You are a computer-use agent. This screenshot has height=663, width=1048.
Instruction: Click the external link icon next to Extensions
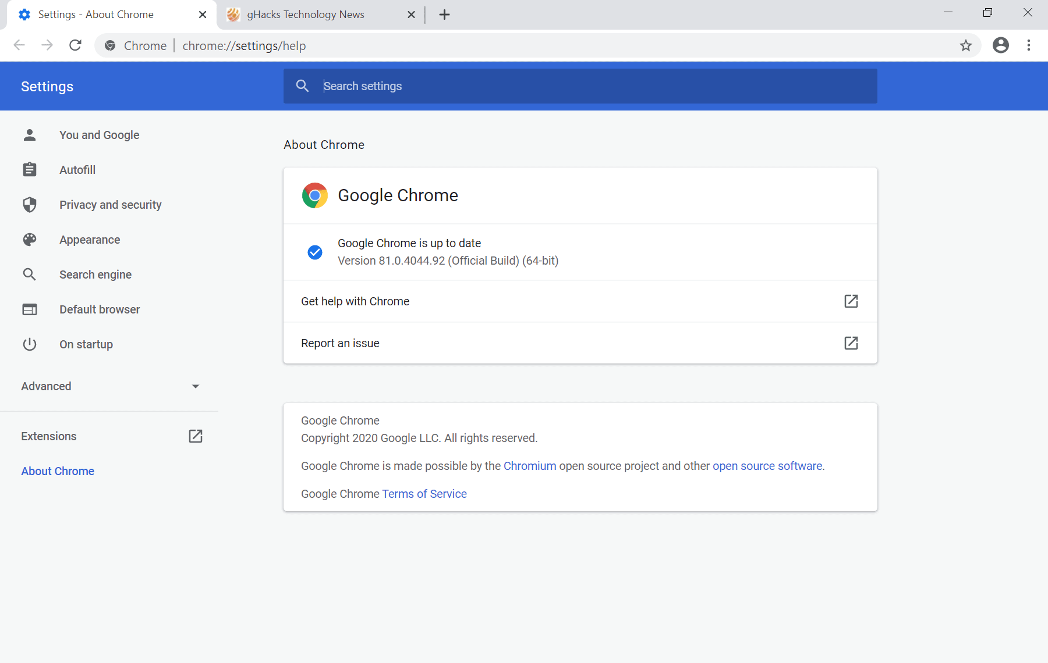196,436
